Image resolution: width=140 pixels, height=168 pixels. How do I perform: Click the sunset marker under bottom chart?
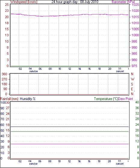(120, 164)
